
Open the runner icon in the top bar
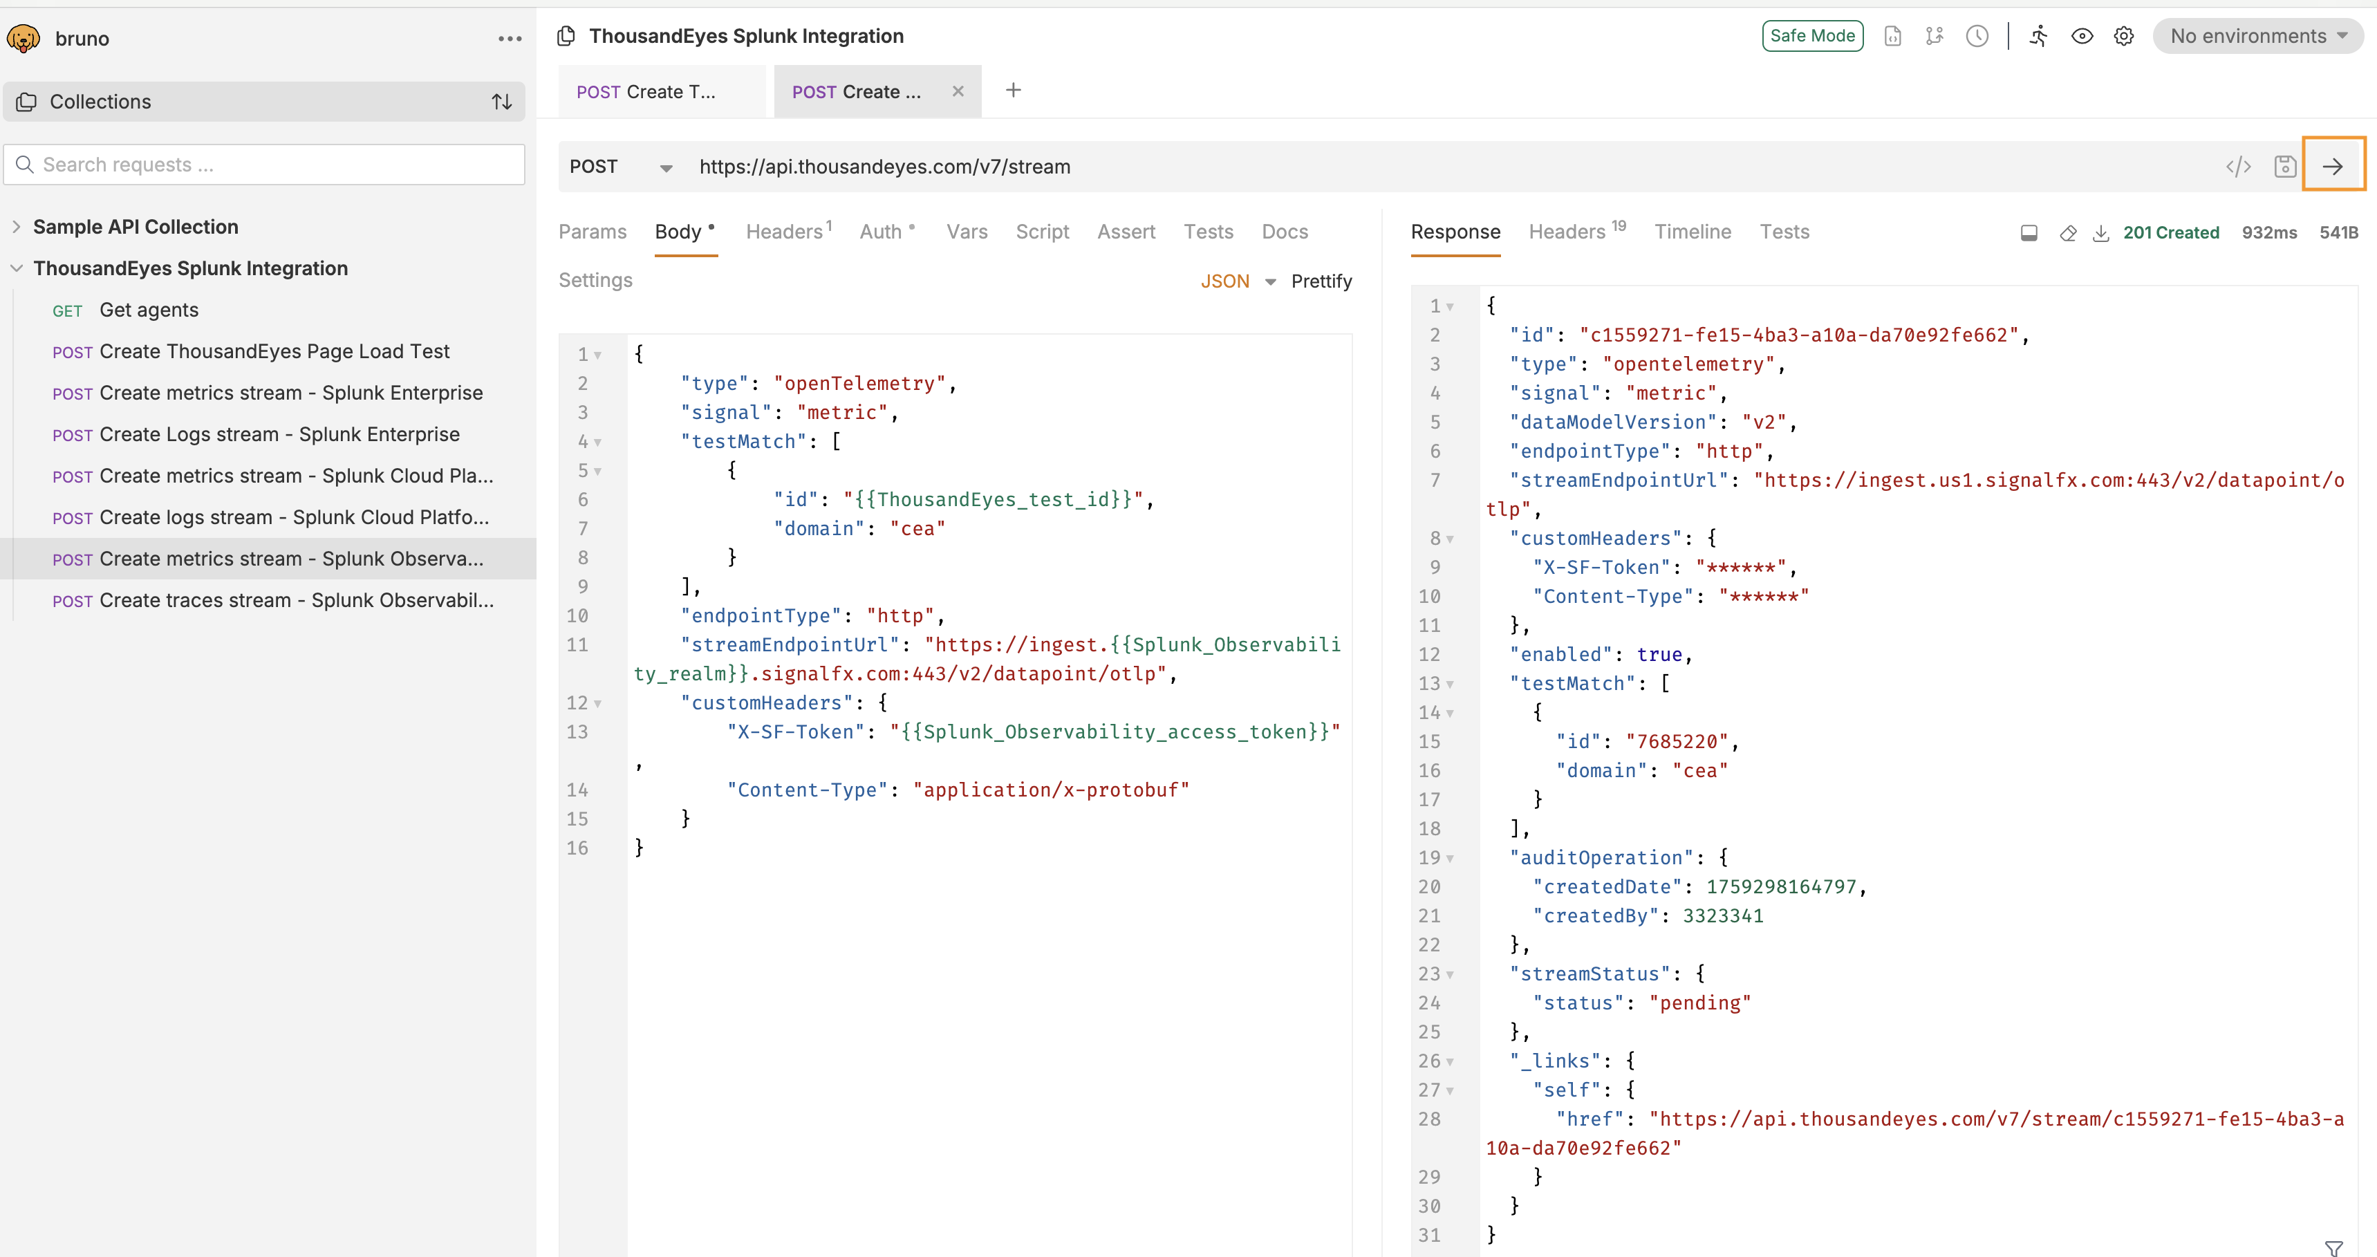click(2040, 36)
